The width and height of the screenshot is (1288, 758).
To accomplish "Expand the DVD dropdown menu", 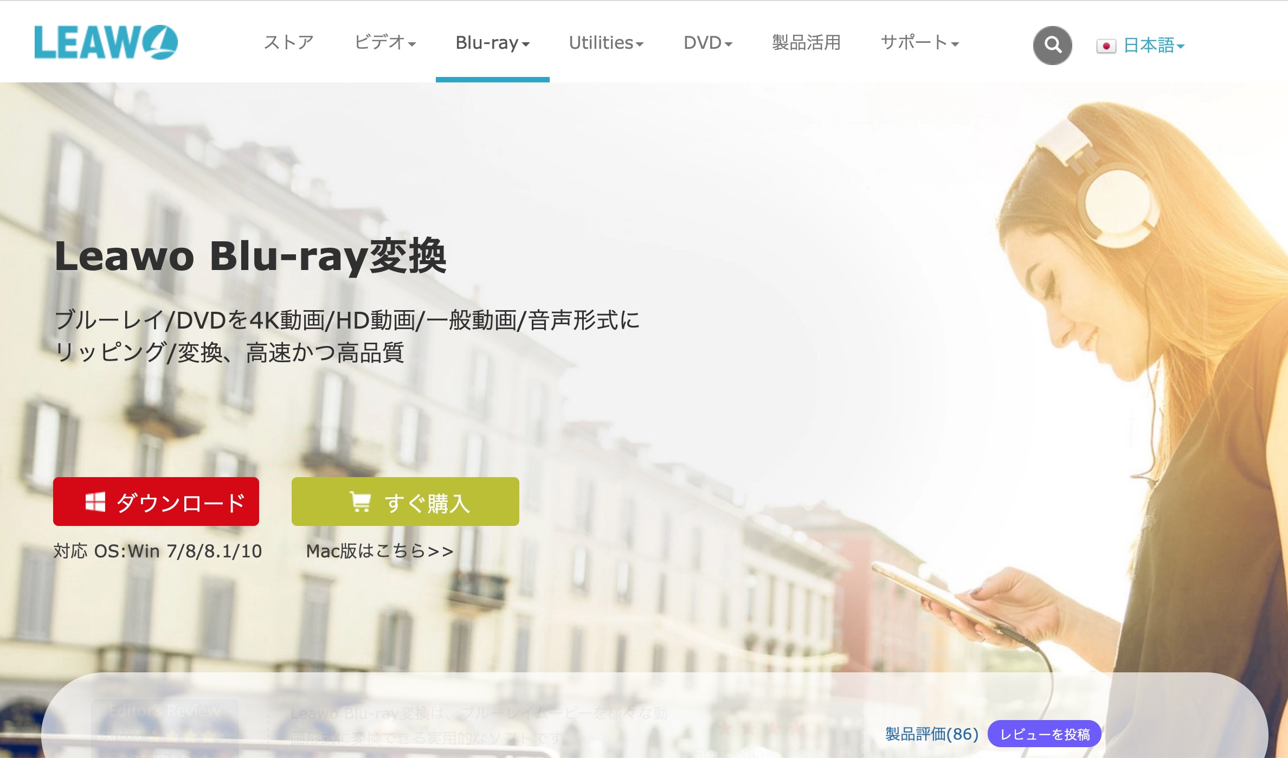I will [708, 42].
